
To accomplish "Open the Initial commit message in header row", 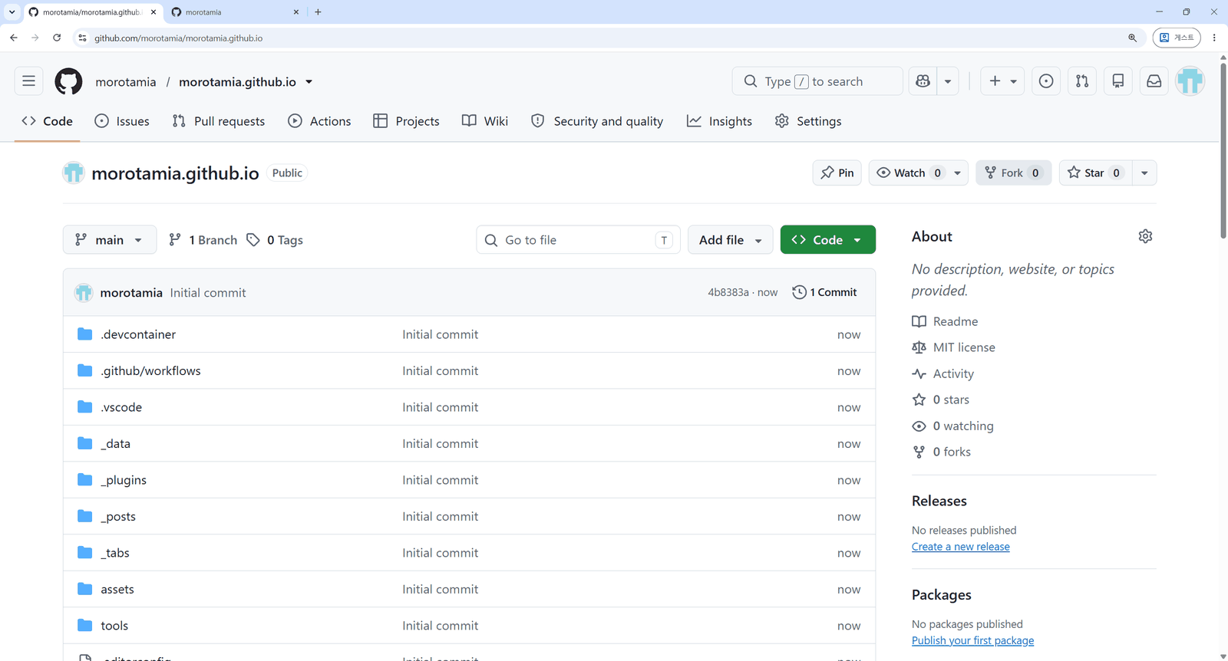I will (208, 293).
